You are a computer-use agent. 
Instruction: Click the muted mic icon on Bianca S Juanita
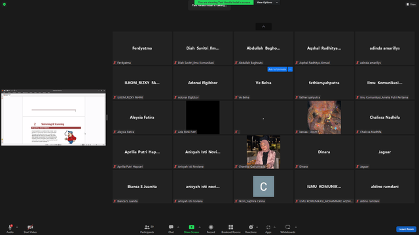(115, 202)
